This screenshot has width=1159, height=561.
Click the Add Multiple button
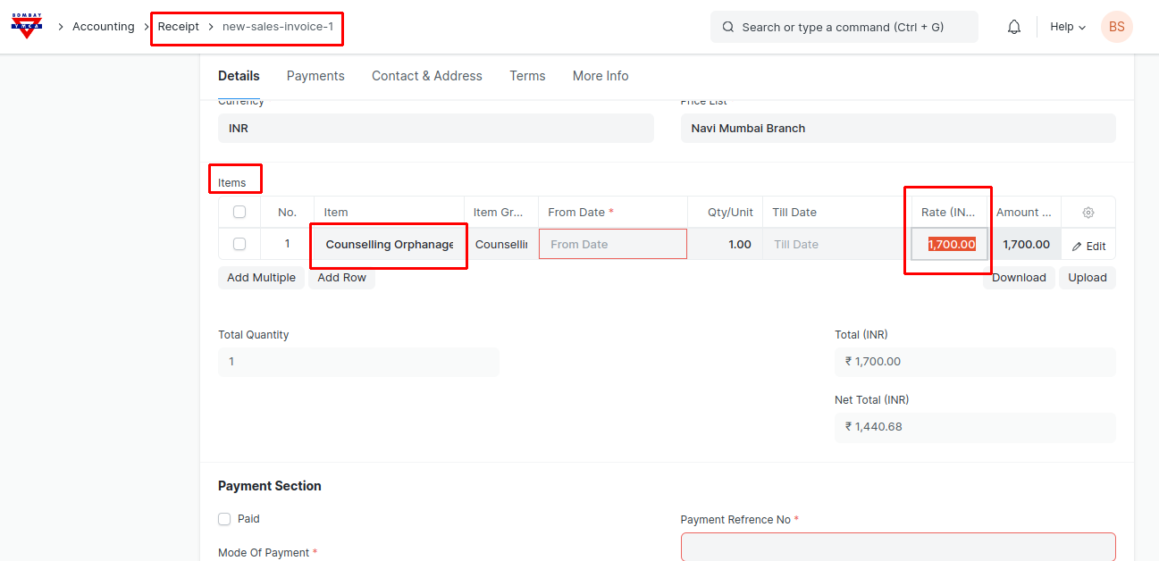tap(261, 278)
